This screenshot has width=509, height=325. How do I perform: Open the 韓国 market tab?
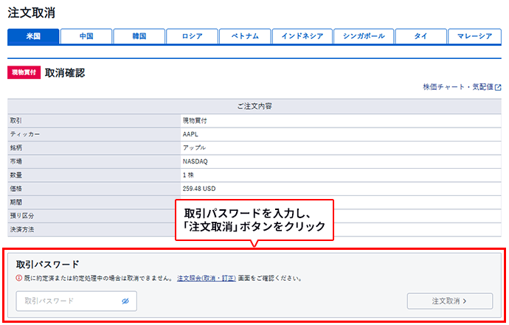[x=139, y=36]
